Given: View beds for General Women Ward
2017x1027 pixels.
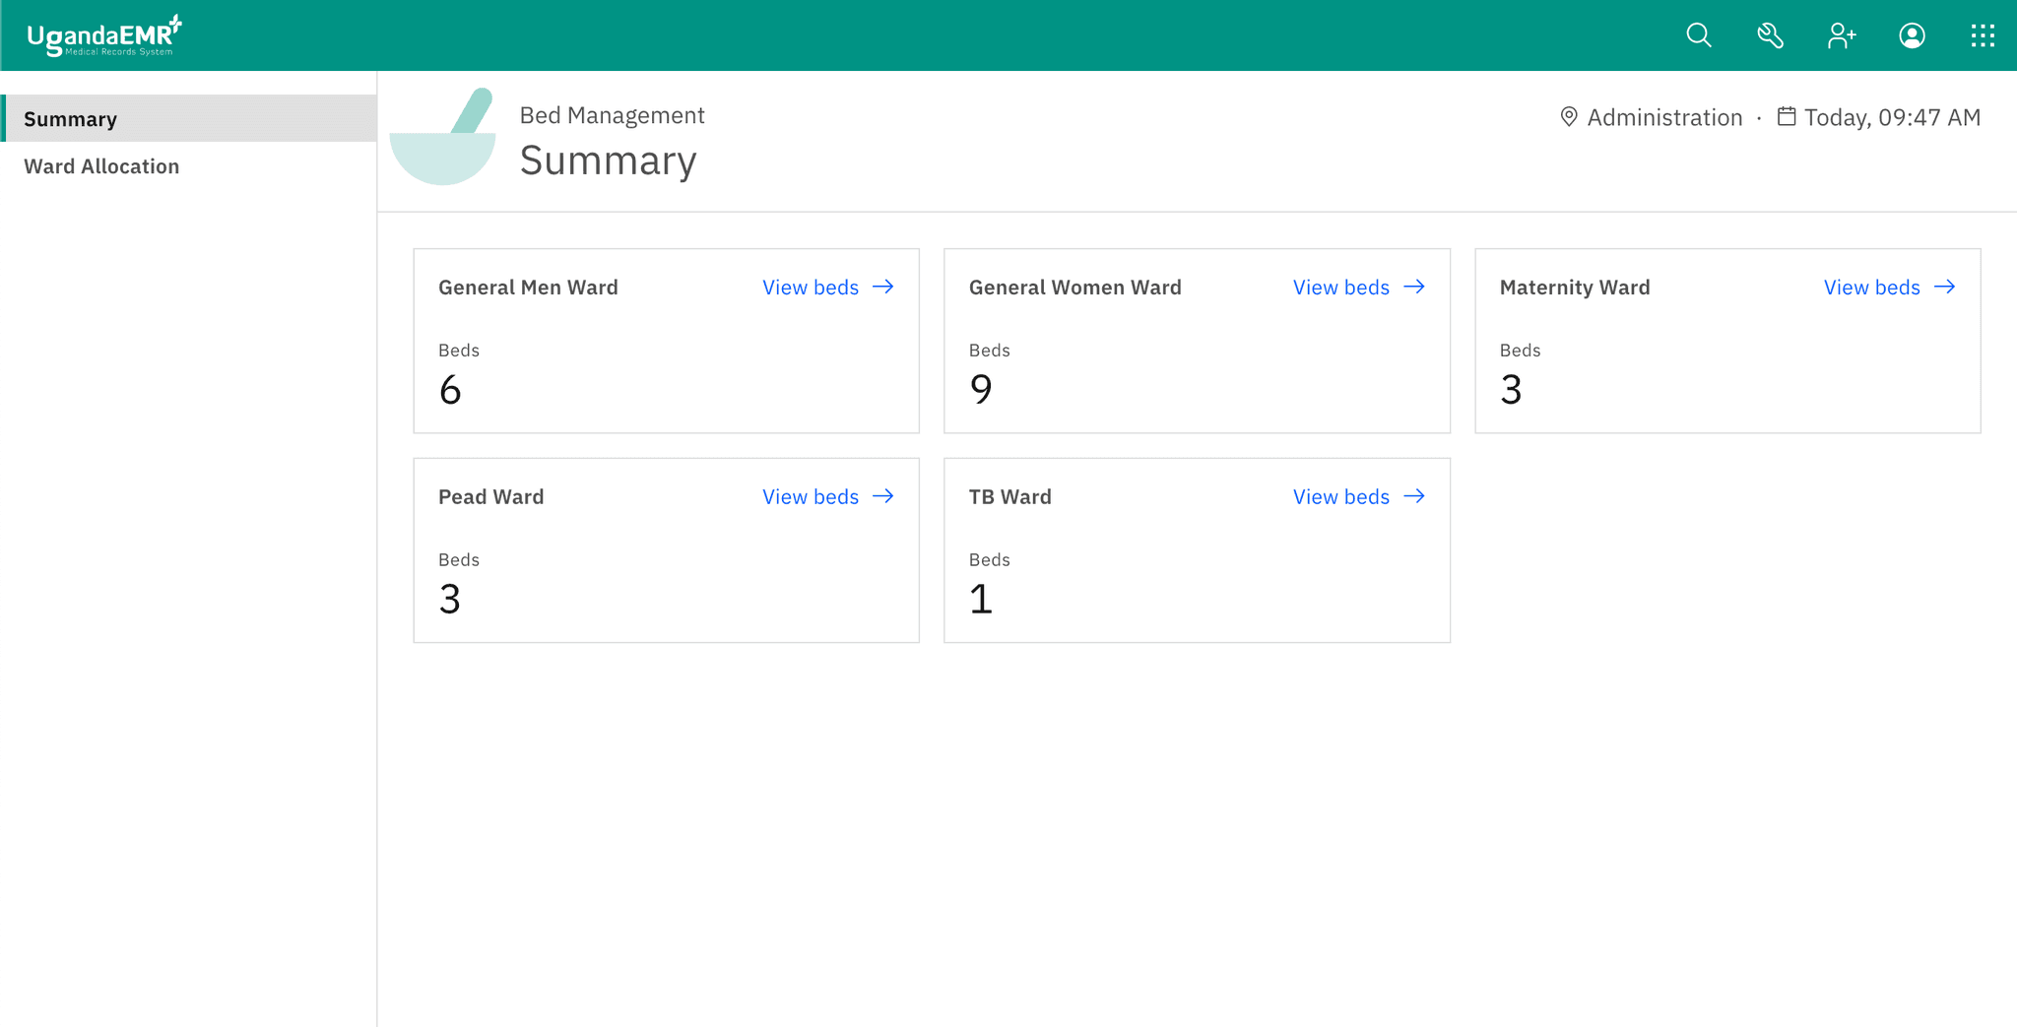Looking at the screenshot, I should point(1358,288).
